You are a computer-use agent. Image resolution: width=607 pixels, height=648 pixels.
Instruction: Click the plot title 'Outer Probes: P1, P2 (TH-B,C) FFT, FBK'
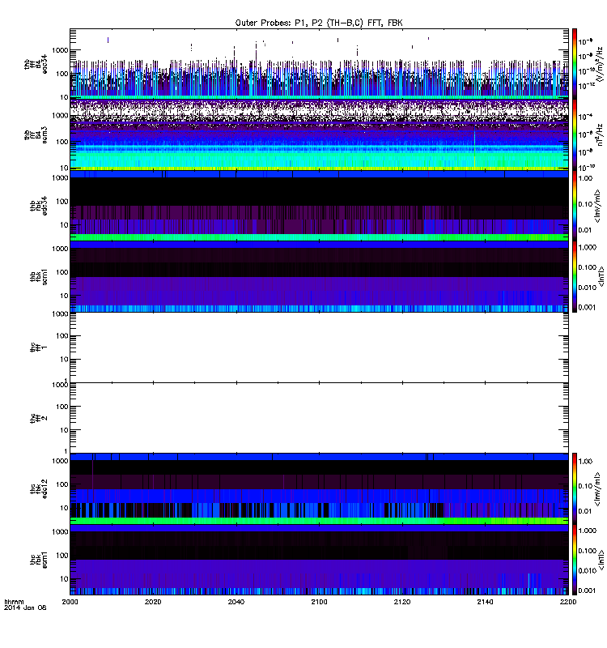click(319, 23)
